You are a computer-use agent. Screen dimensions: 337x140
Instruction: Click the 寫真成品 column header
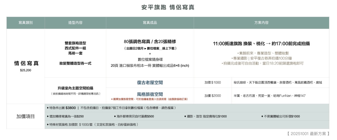pyautogui.click(x=150, y=23)
